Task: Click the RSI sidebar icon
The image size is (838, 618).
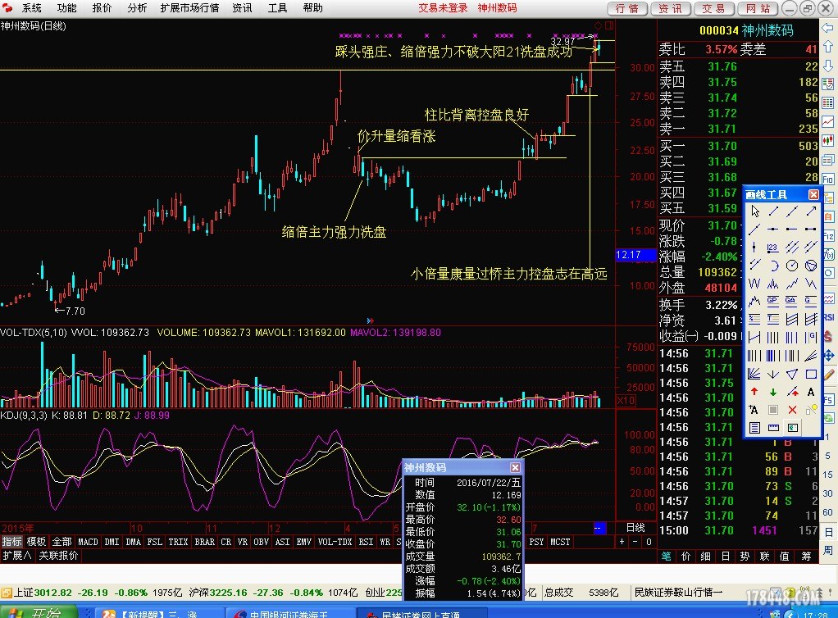Action: [828, 316]
